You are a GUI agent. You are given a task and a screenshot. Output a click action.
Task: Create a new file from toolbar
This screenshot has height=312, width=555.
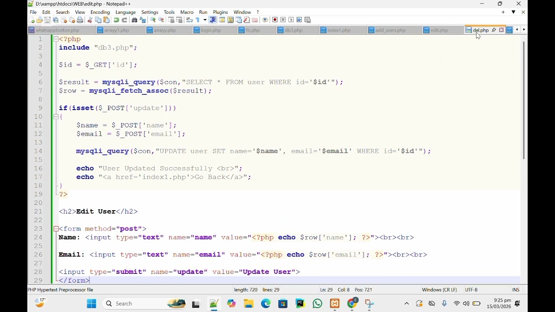[32, 20]
